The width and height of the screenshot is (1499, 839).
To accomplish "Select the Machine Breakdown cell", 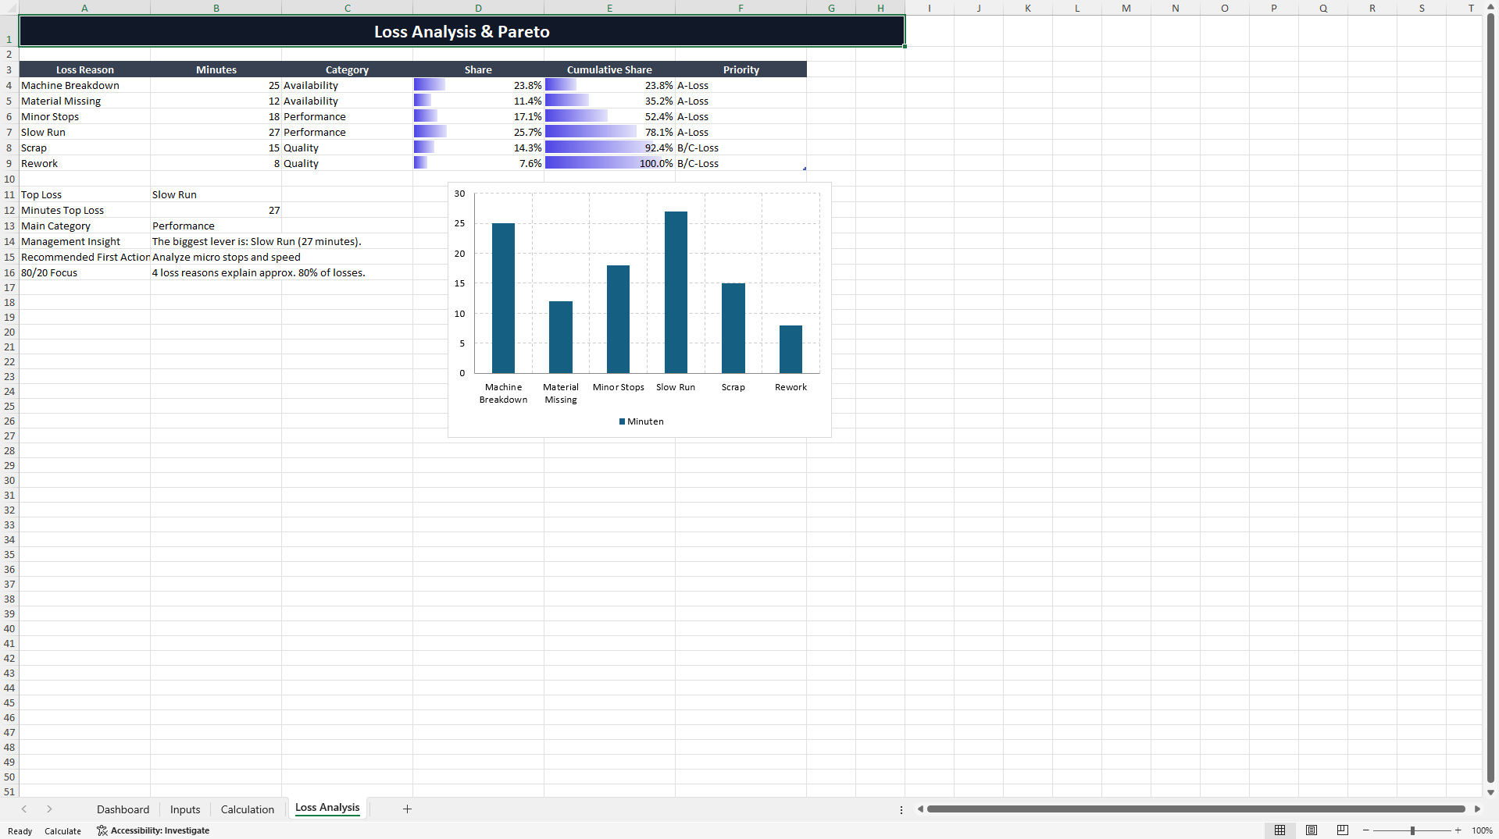I will (x=84, y=85).
